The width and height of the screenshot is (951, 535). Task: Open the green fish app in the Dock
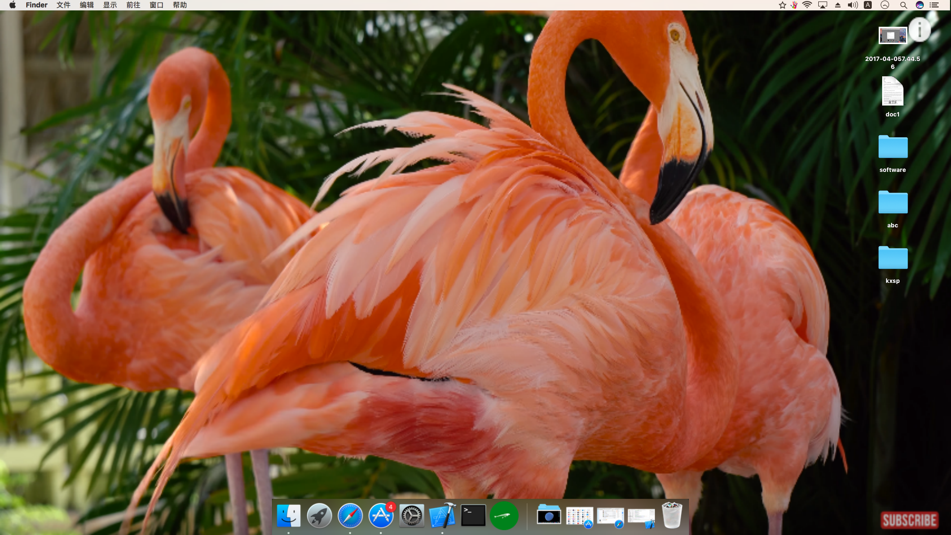coord(504,515)
